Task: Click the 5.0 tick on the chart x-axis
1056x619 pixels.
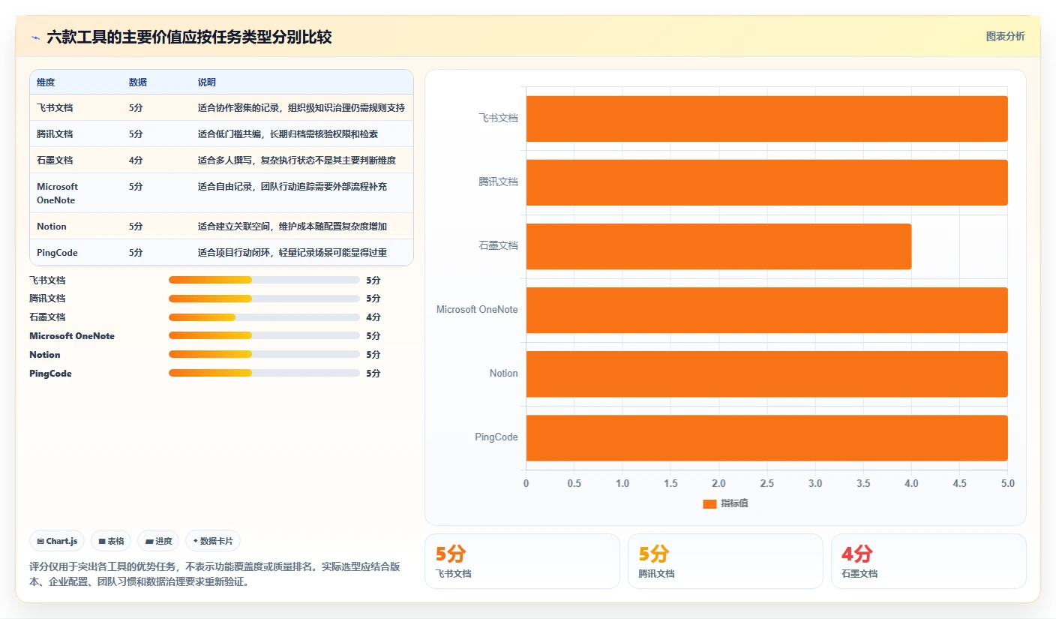Action: click(1007, 484)
